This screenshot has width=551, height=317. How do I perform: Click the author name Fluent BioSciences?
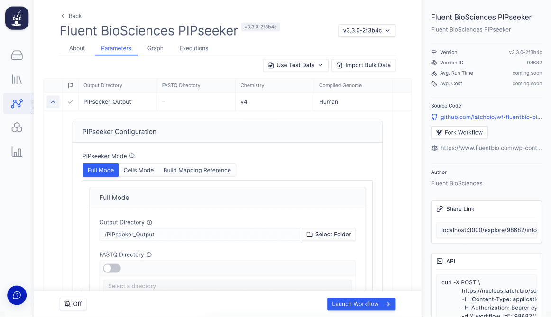click(457, 183)
